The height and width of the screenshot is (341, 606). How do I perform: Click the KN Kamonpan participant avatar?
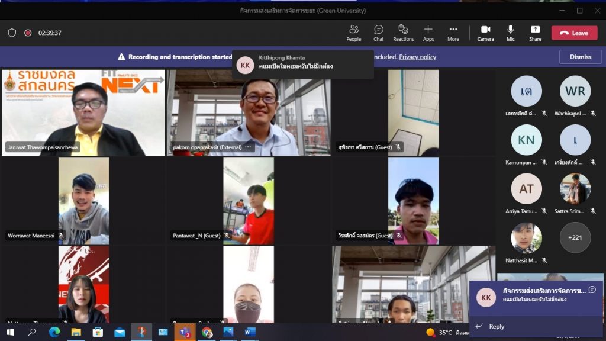[526, 140]
